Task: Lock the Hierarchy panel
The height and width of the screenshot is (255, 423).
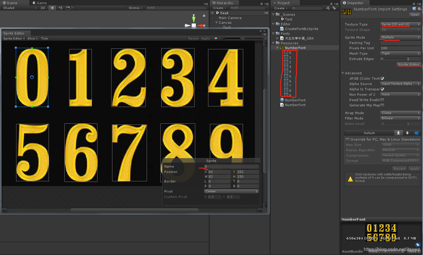Action: 261,3
